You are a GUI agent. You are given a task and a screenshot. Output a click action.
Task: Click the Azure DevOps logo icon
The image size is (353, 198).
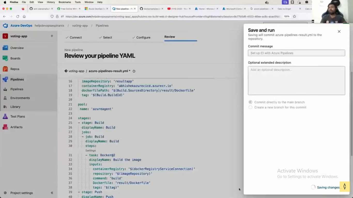click(5, 26)
